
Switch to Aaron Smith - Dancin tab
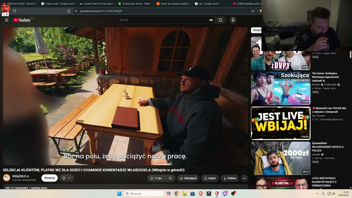tap(20, 4)
